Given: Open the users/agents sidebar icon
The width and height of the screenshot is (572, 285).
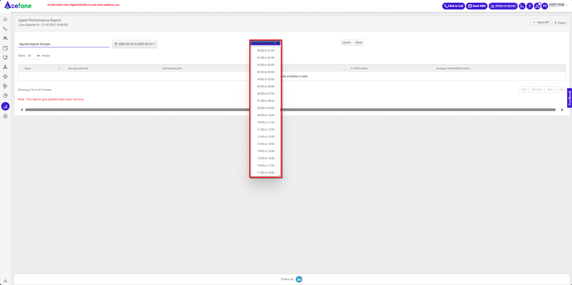Looking at the screenshot, I should [5, 38].
